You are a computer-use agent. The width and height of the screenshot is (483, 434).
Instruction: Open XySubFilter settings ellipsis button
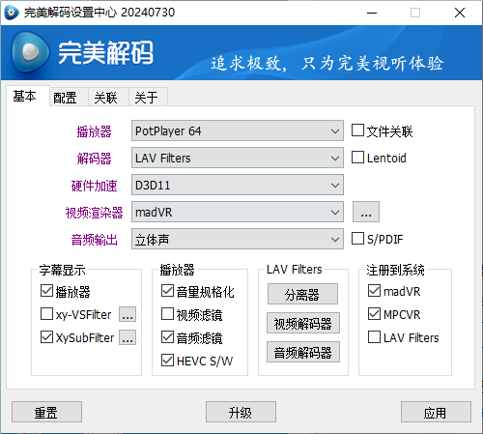click(x=128, y=337)
